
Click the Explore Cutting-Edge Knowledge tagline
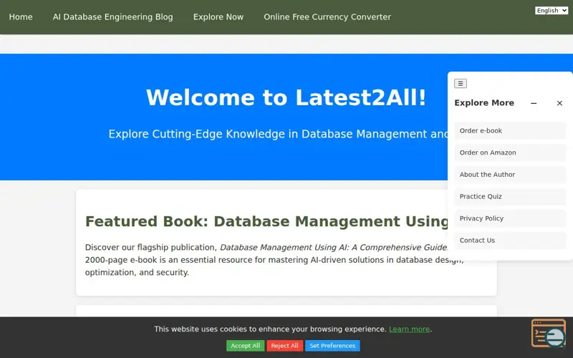coord(278,134)
